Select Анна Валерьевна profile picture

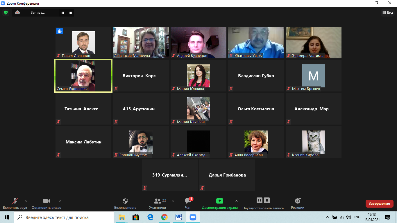256,142
